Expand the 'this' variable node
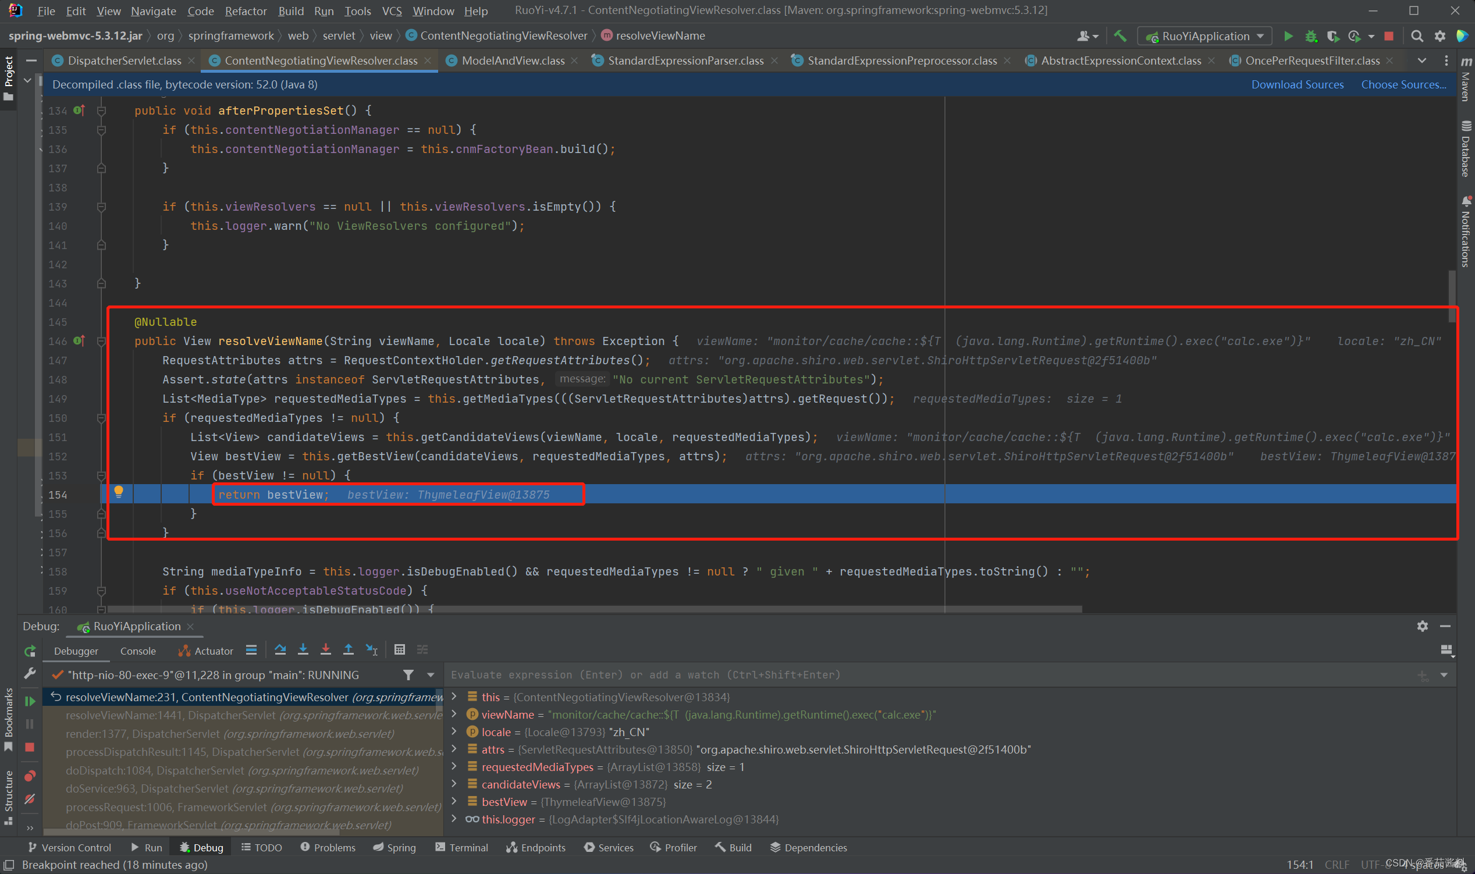1475x874 pixels. point(454,696)
